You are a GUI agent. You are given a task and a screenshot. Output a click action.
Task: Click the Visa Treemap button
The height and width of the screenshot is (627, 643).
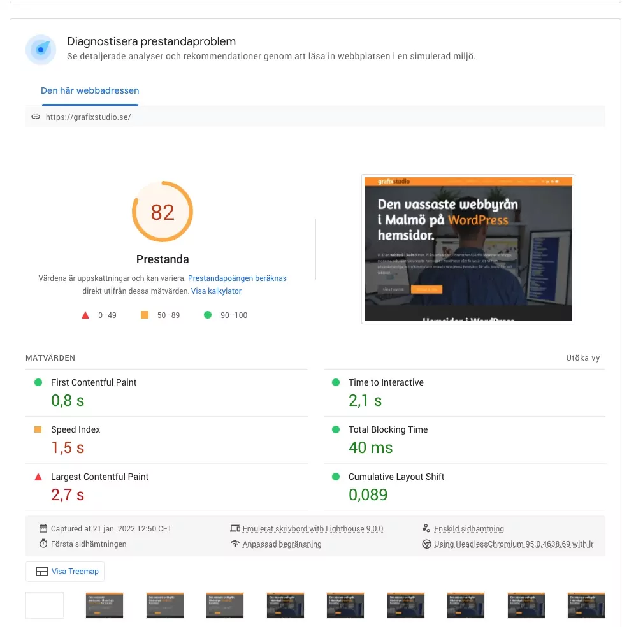pos(65,571)
